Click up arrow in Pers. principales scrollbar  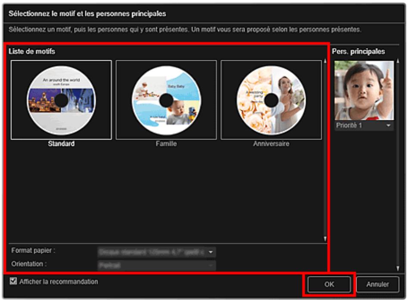tap(398, 61)
